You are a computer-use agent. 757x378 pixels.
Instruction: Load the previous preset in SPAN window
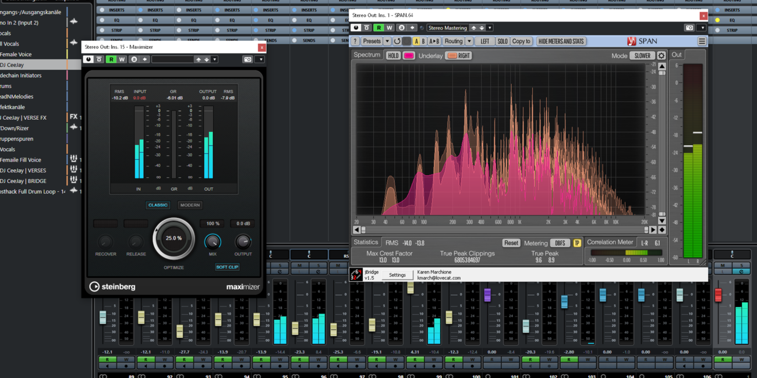click(x=474, y=27)
